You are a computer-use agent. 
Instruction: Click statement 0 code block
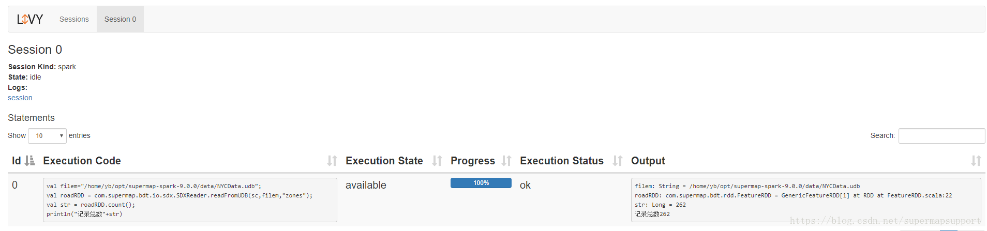click(x=190, y=200)
